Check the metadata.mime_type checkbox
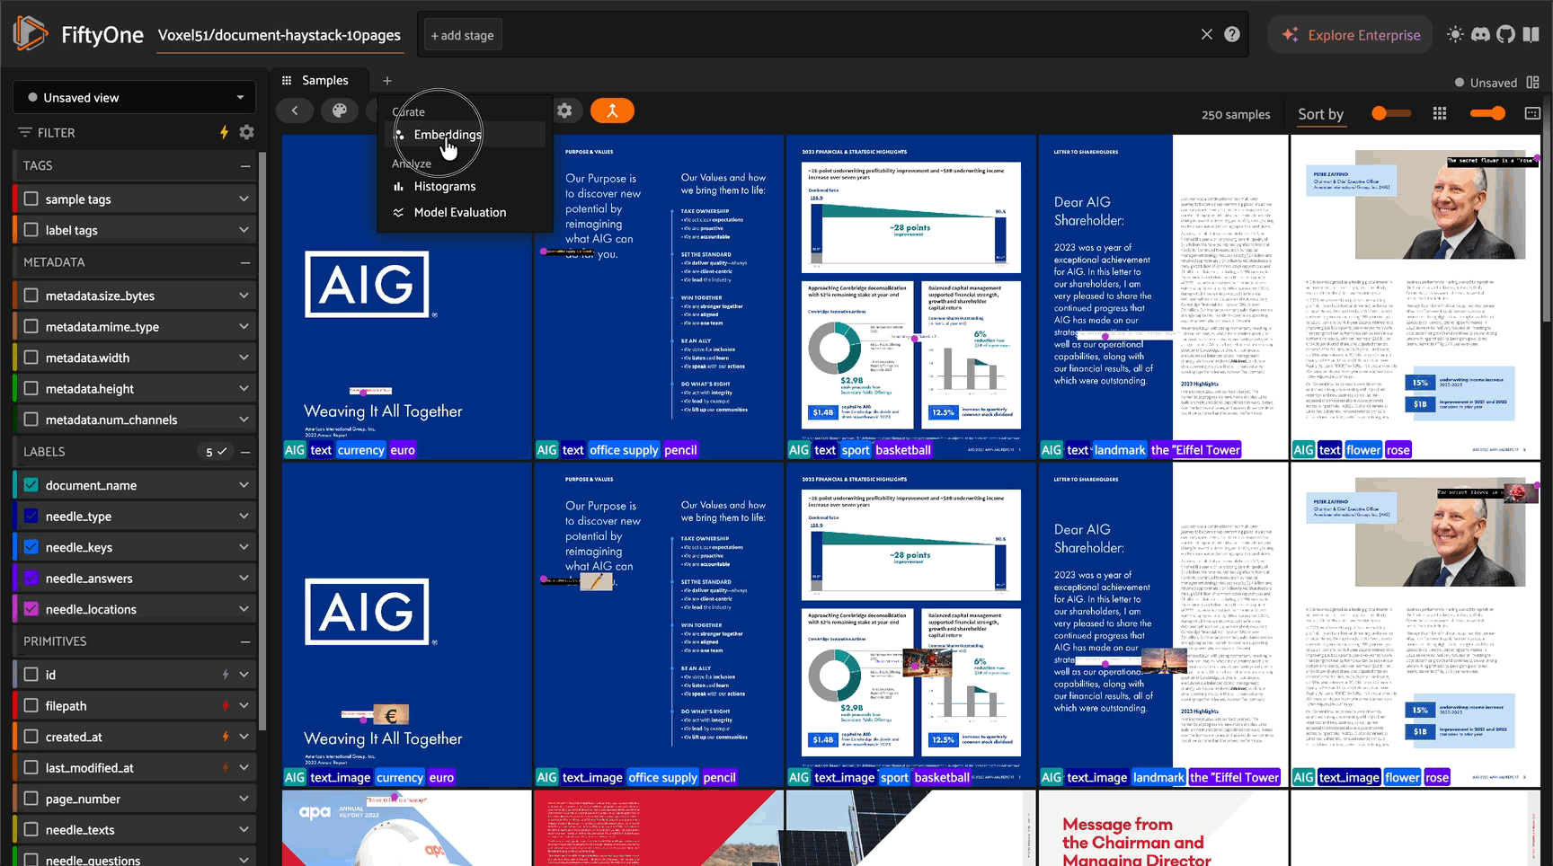 31,326
